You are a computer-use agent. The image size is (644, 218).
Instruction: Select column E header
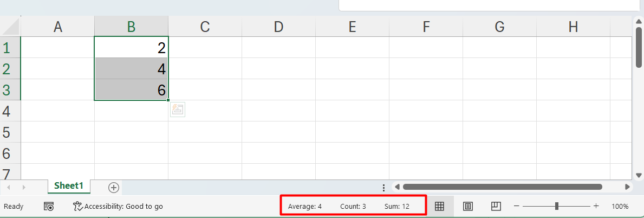[x=352, y=27]
